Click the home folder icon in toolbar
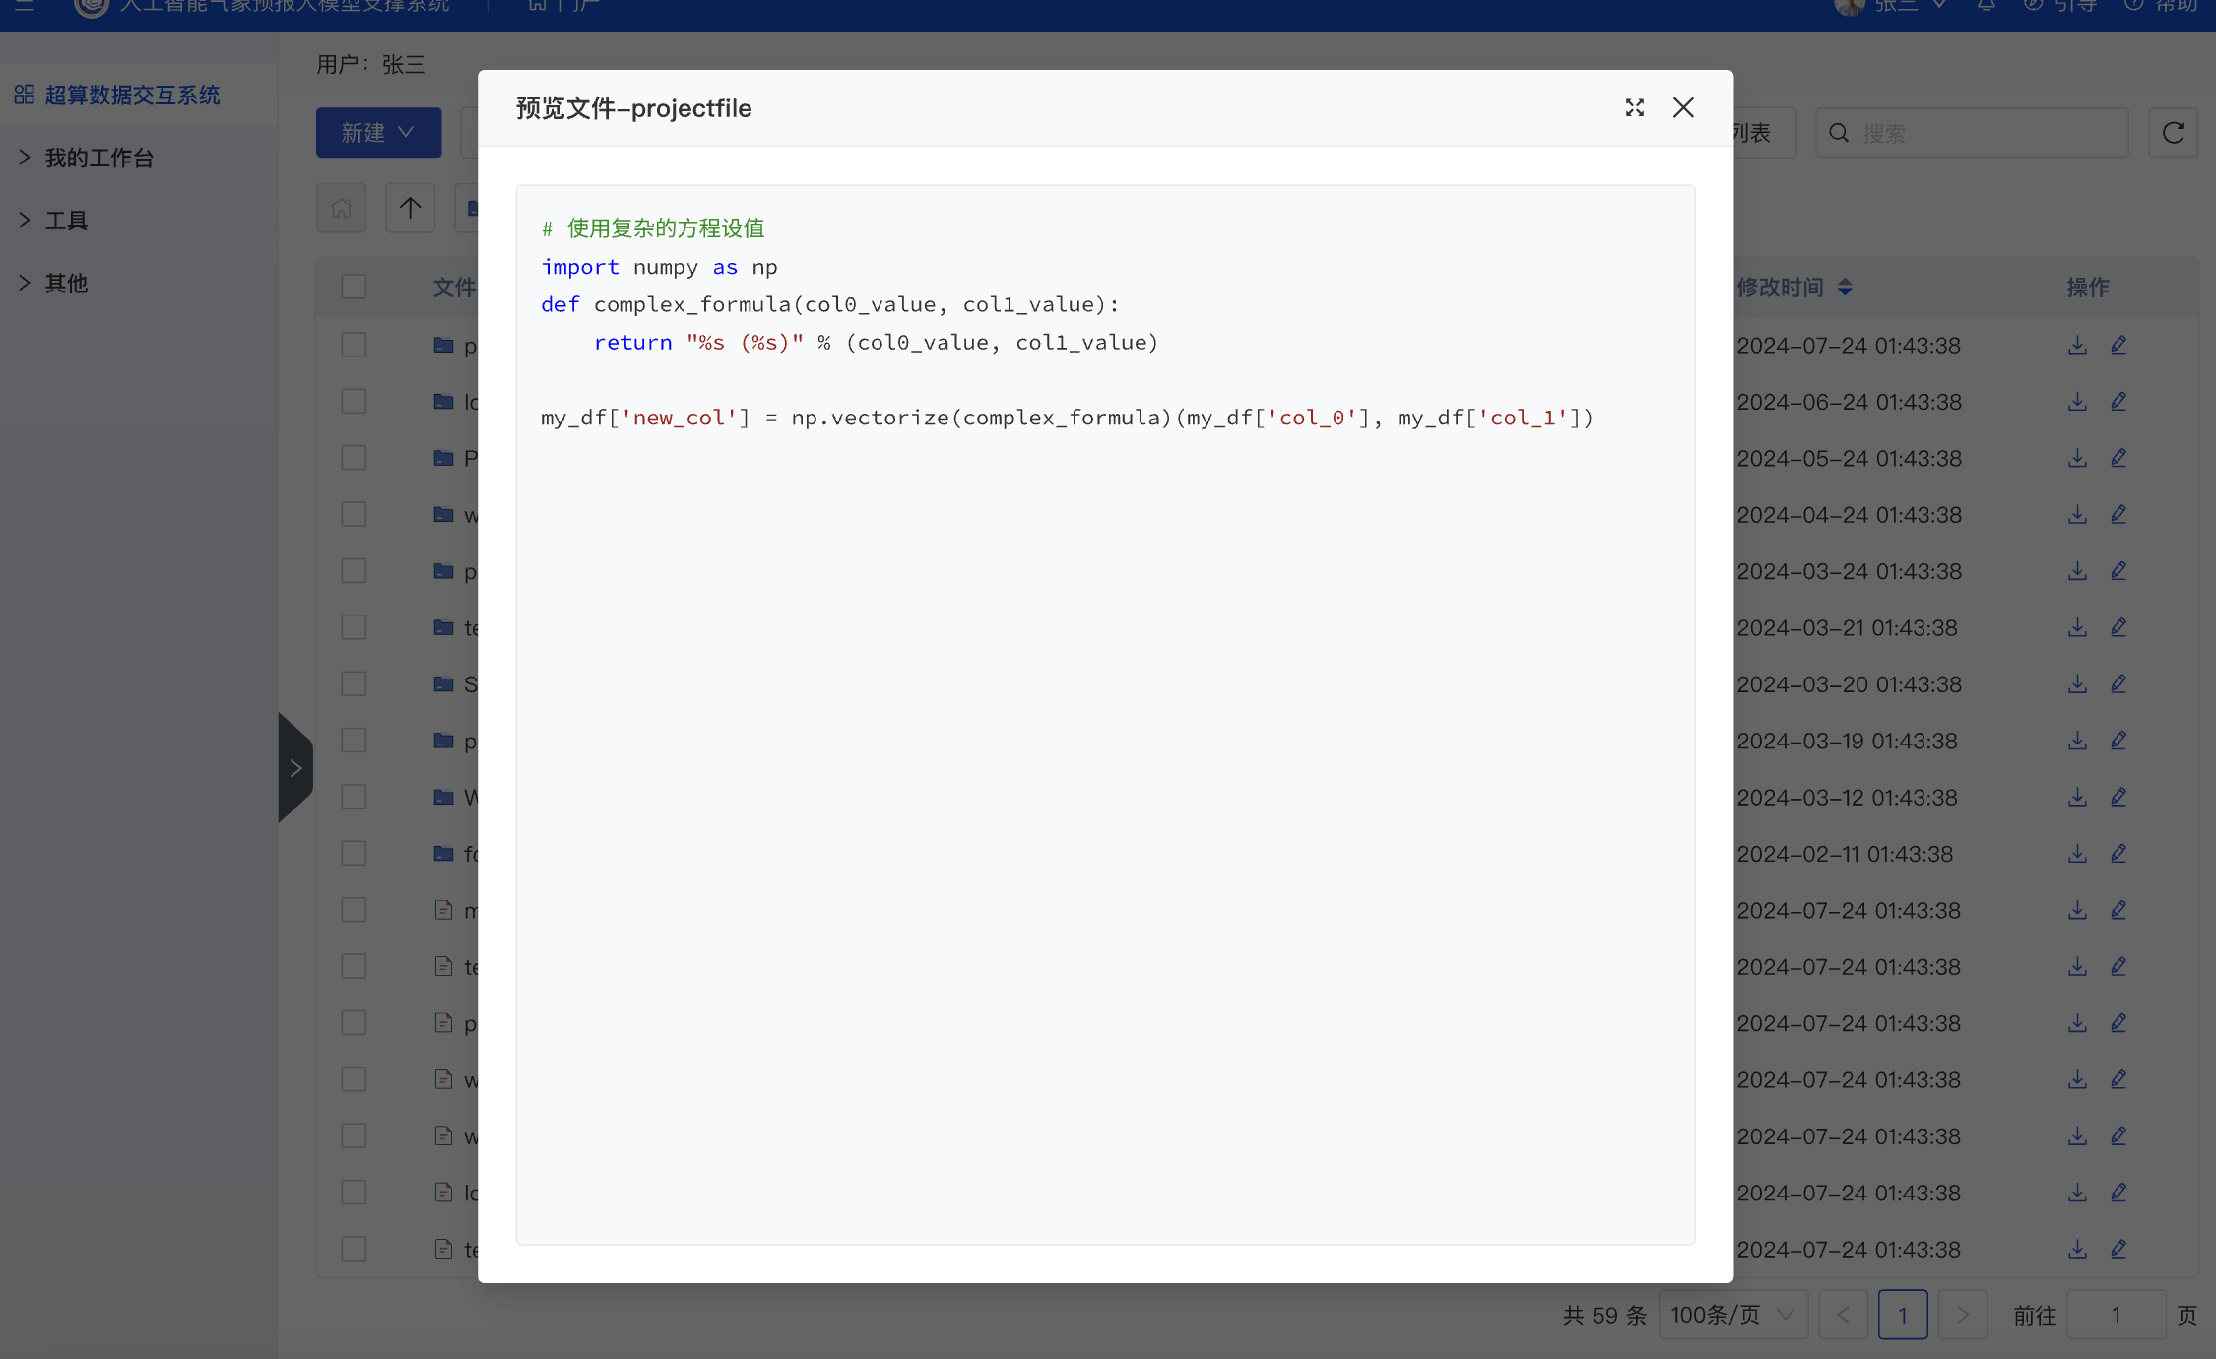2216x1359 pixels. (341, 208)
